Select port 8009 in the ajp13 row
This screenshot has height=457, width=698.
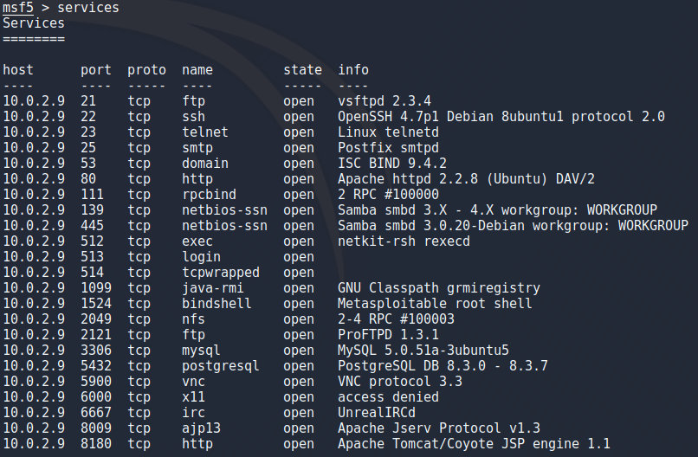[x=96, y=428]
